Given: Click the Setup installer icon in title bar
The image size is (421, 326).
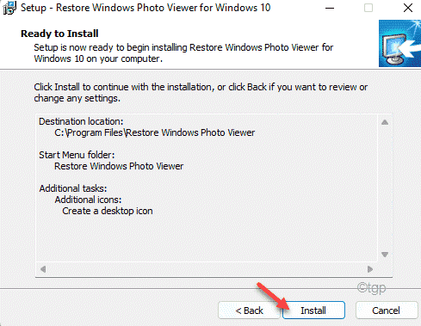Looking at the screenshot, I should coord(9,8).
